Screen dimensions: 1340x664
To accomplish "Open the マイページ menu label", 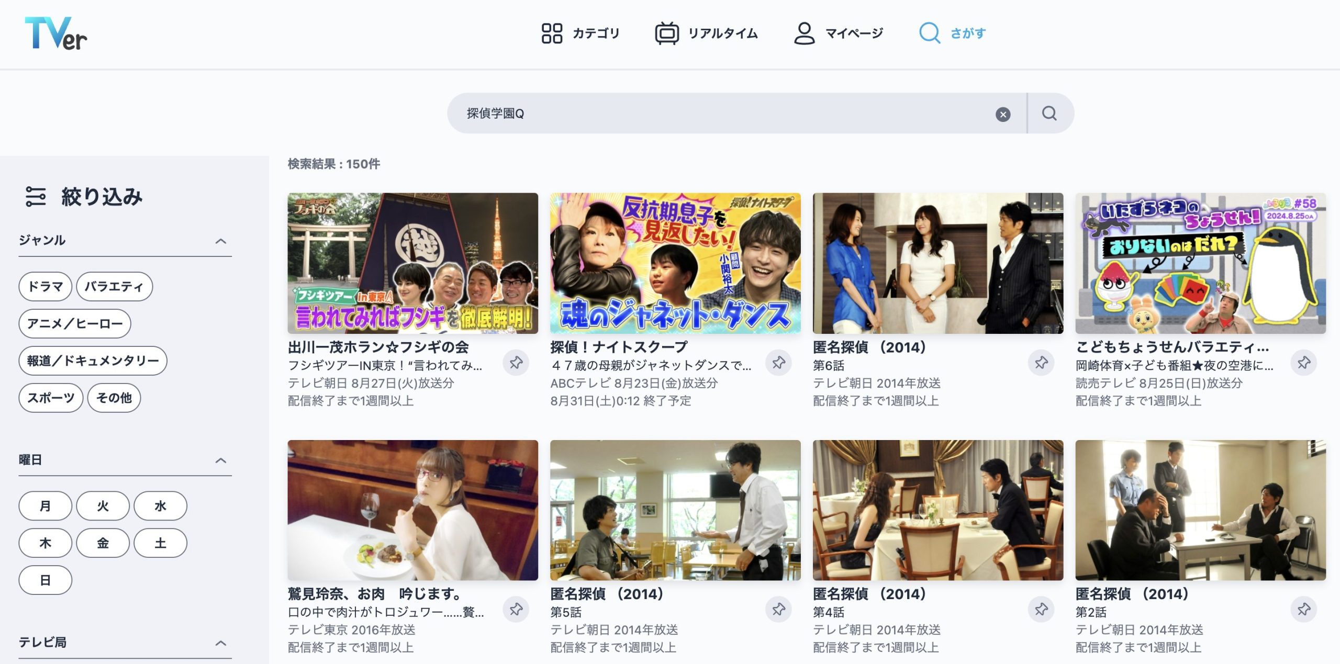I will (854, 33).
